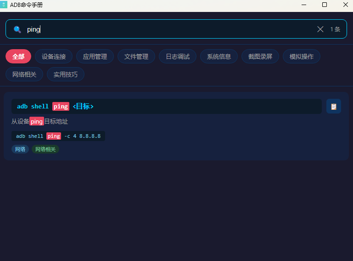
Task: Filter by 设备连接 category
Action: tap(54, 57)
